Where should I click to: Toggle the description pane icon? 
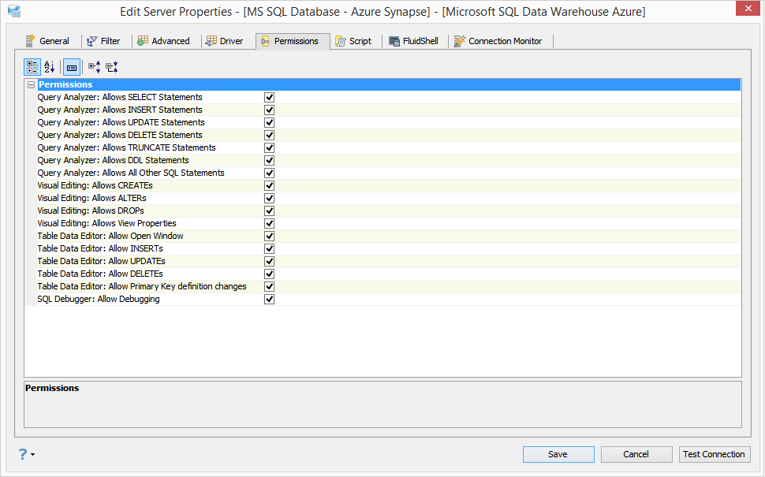click(x=72, y=67)
